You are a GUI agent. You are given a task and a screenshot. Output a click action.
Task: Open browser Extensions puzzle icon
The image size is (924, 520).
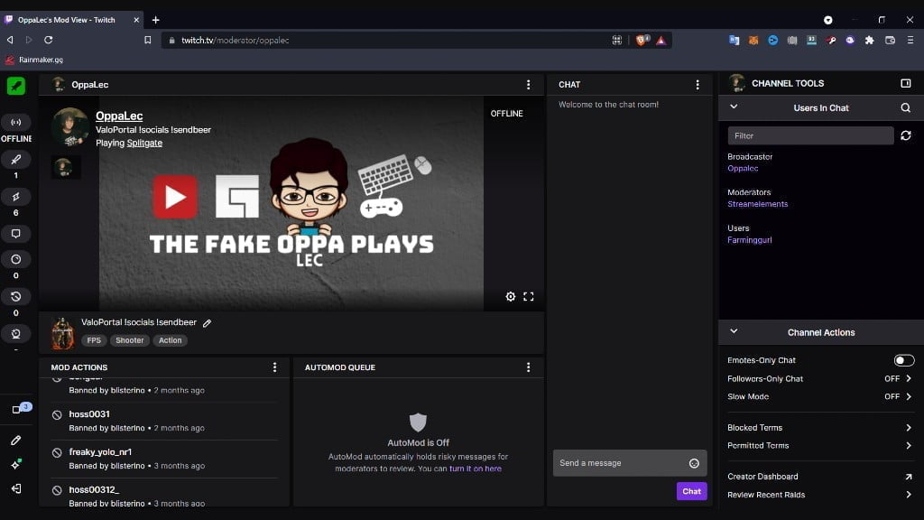pos(869,41)
